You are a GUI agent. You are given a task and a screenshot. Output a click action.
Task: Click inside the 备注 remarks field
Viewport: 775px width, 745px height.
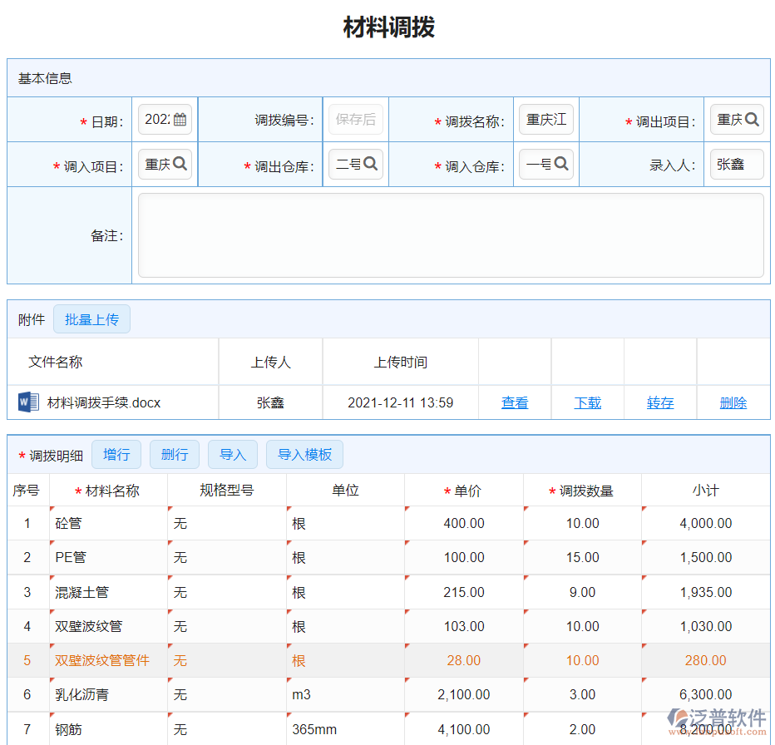[x=452, y=235]
